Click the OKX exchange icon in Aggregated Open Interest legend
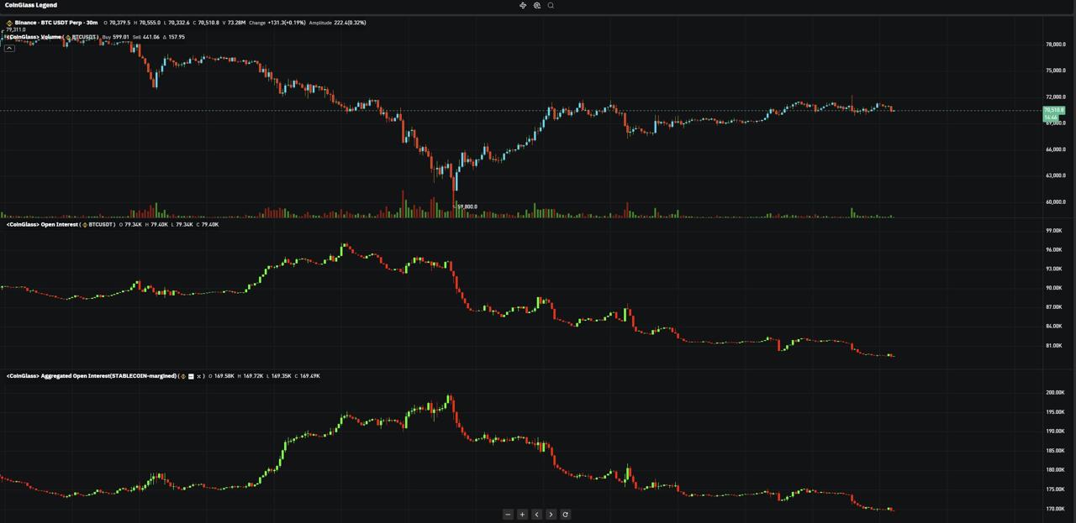1076x523 pixels. click(x=191, y=376)
